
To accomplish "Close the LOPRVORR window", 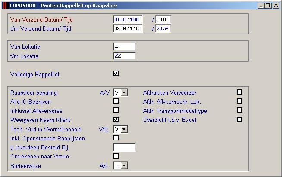I will tap(276, 6).
